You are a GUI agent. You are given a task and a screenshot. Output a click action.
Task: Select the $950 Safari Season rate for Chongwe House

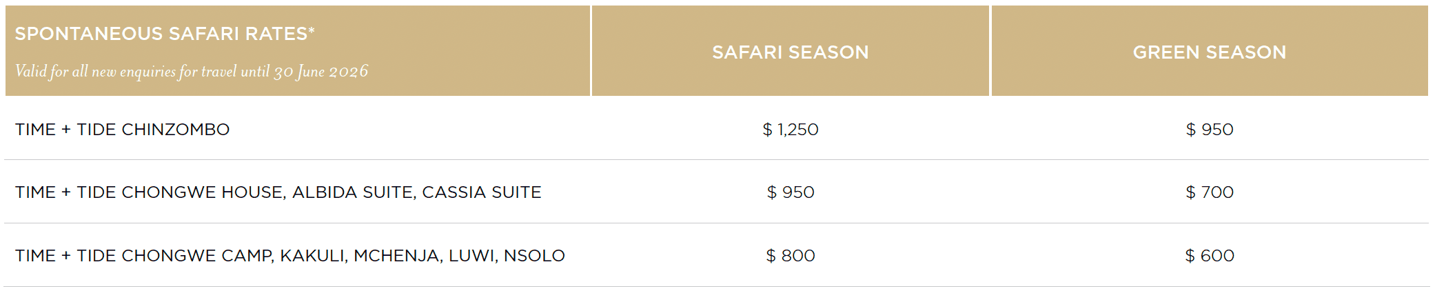pos(790,192)
